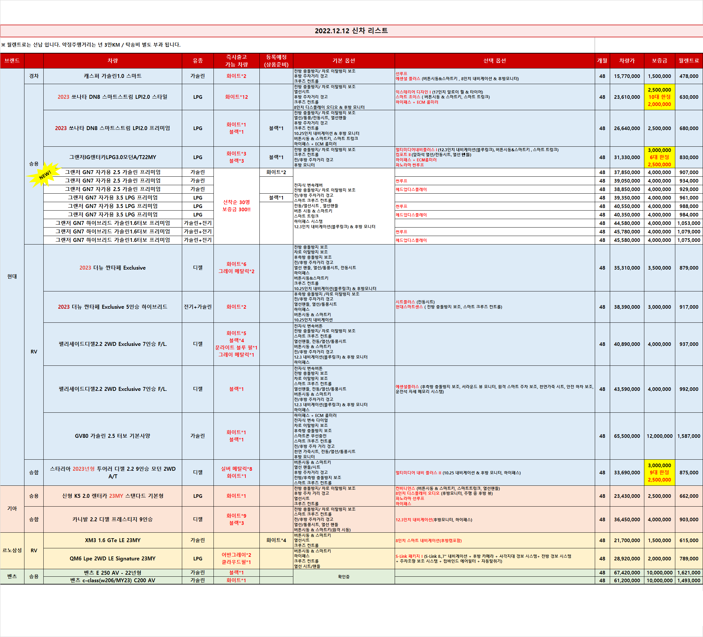The image size is (703, 637).
Task: Select the '차량' column header
Action: (x=113, y=61)
